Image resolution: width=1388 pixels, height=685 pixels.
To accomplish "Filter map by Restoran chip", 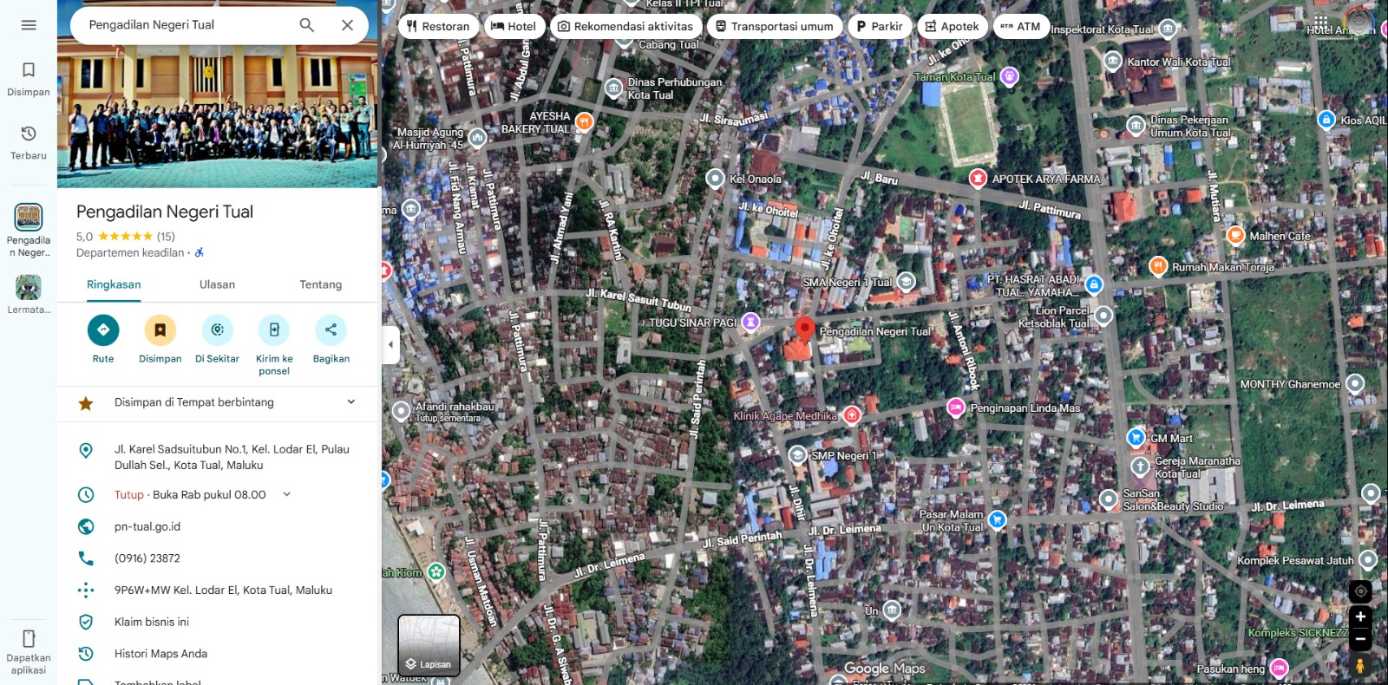I will point(438,26).
